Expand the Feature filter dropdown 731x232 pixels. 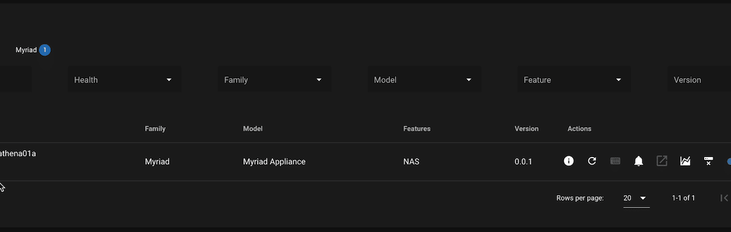click(574, 80)
